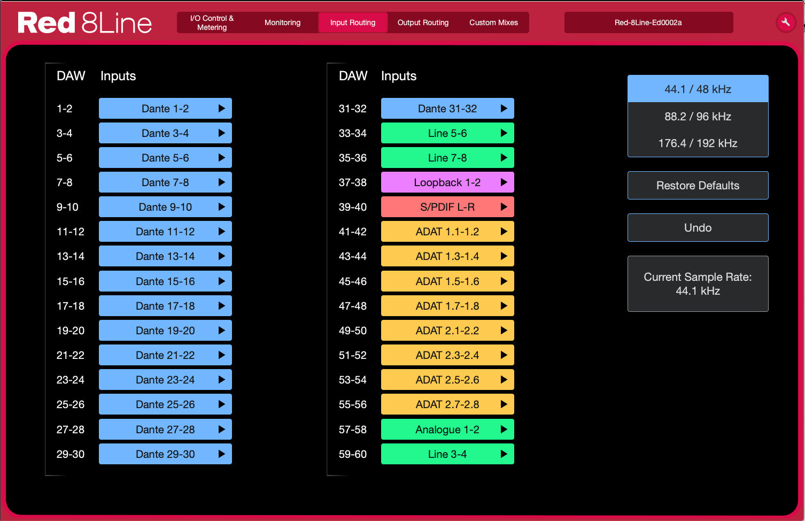The height and width of the screenshot is (521, 805).
Task: Change the ADAT 2.5-2.6 input assignment
Action: [447, 380]
